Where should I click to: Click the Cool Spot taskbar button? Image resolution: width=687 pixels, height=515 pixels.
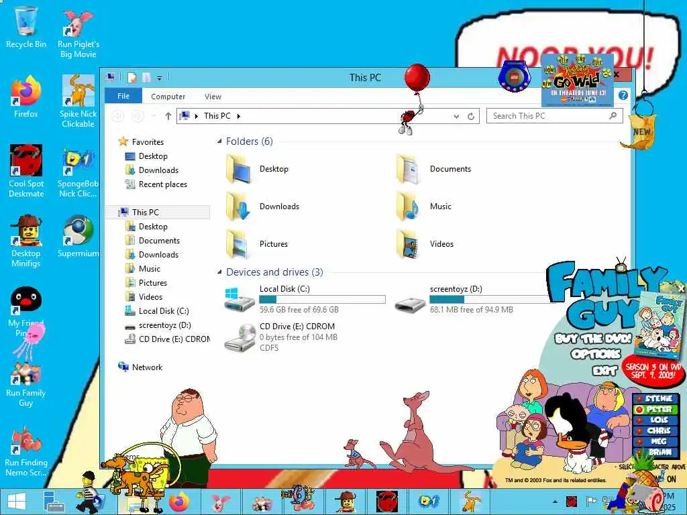[387, 502]
